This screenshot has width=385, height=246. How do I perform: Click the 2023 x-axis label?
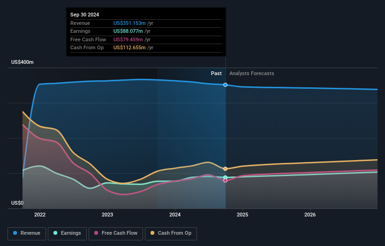tap(107, 215)
